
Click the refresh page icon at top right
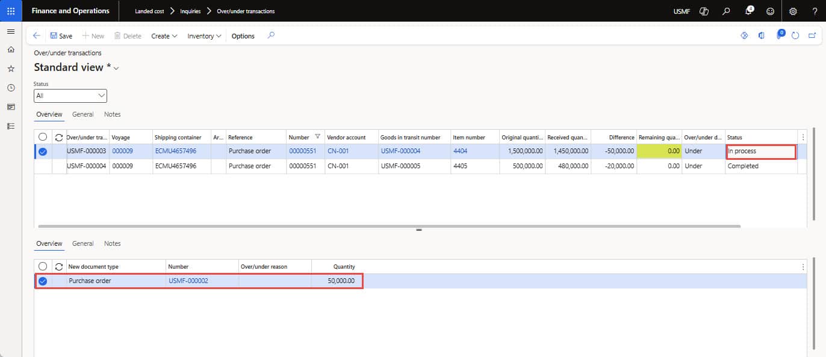point(795,36)
